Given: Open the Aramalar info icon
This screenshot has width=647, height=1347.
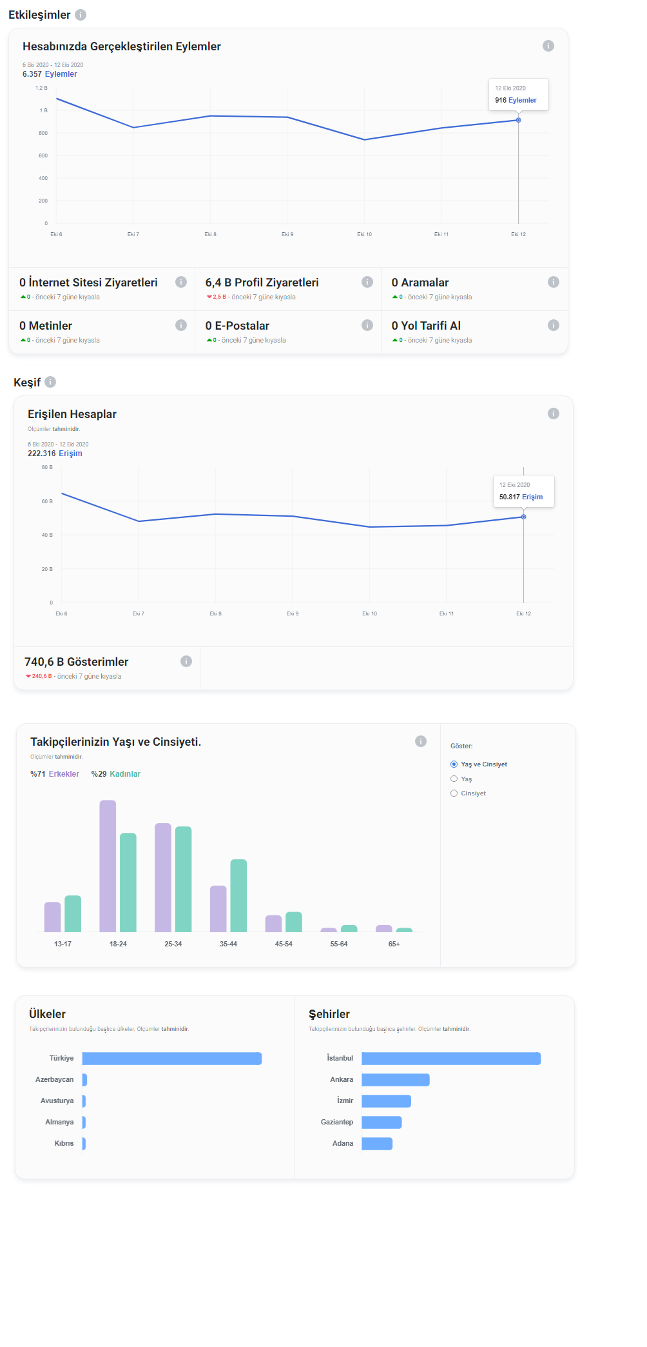Looking at the screenshot, I should point(554,282).
